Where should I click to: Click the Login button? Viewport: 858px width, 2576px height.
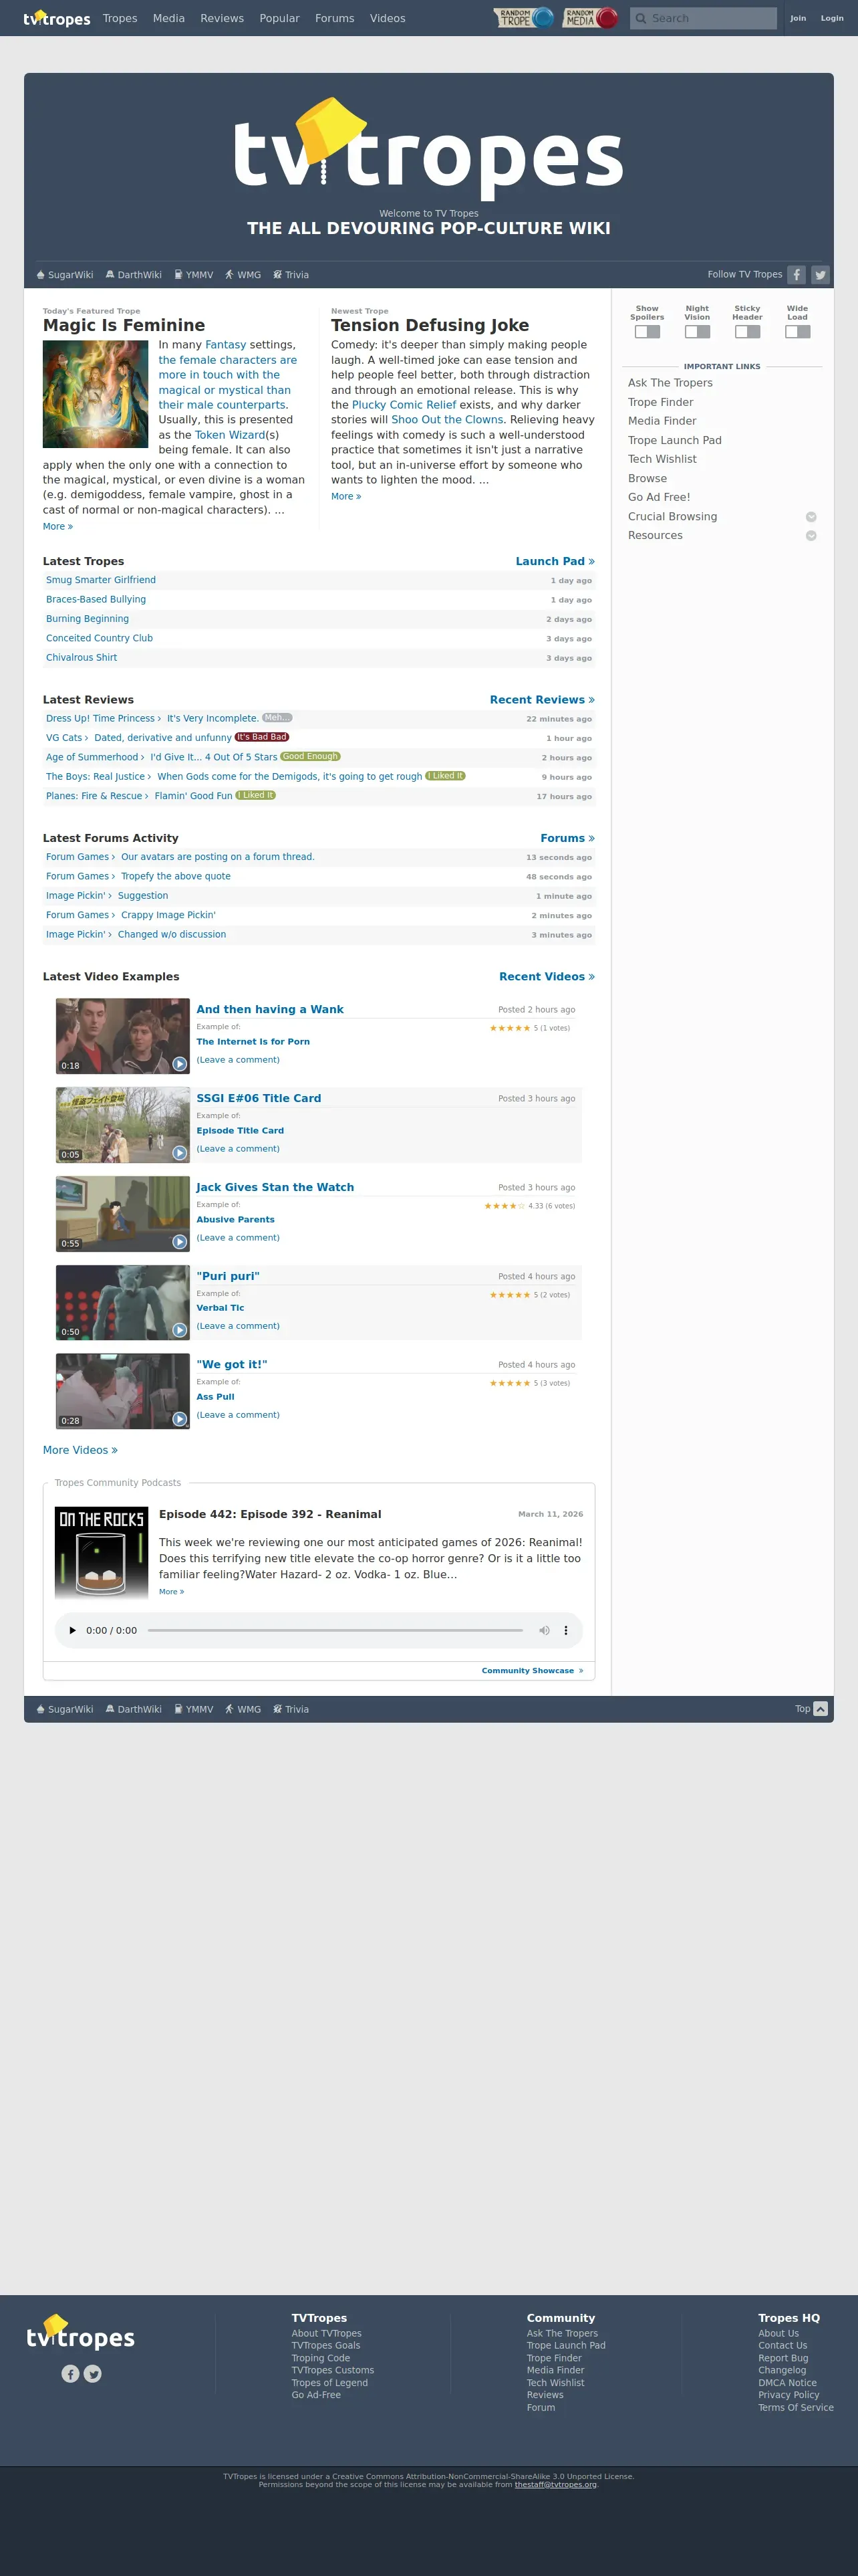[832, 18]
